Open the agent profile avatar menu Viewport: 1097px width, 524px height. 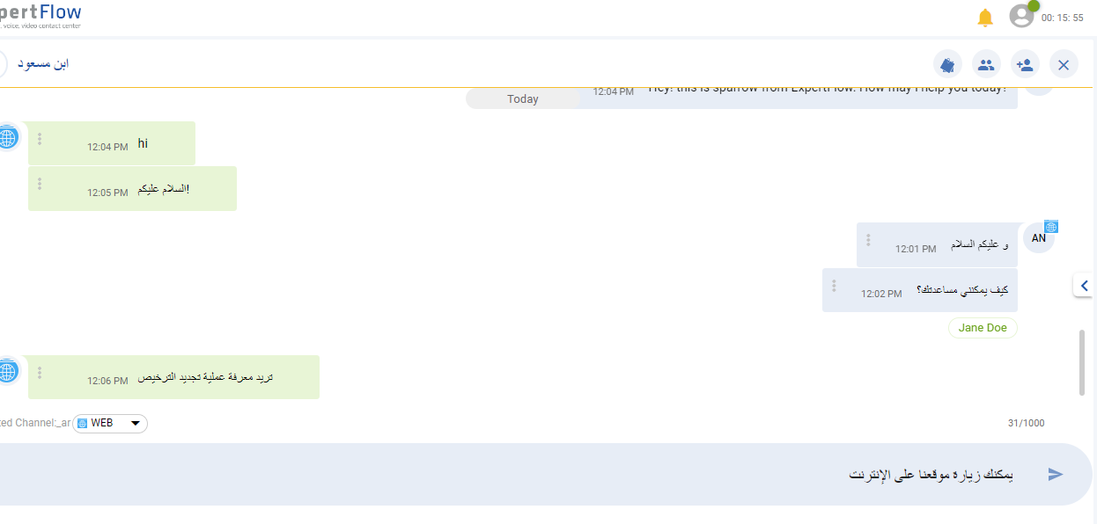coord(1021,16)
